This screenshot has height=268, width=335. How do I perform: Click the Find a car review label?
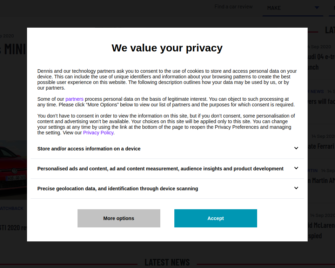[233, 7]
